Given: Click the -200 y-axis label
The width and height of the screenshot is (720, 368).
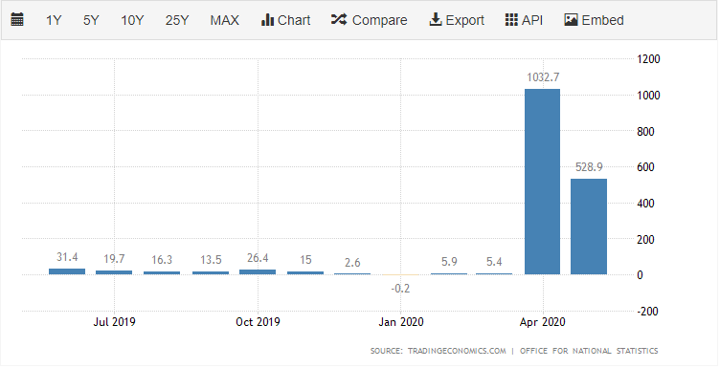Looking at the screenshot, I should 647,312.
